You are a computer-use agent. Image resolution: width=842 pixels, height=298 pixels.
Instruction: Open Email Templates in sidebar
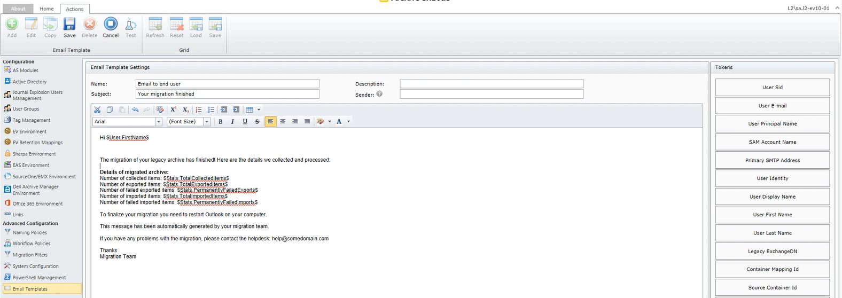42,289
